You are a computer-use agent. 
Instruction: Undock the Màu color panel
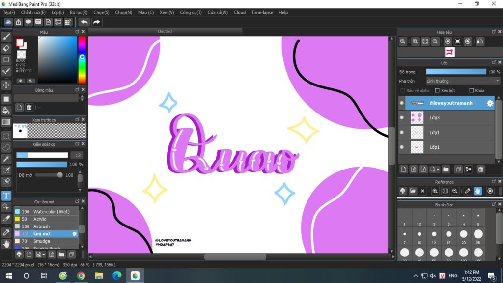77,32
